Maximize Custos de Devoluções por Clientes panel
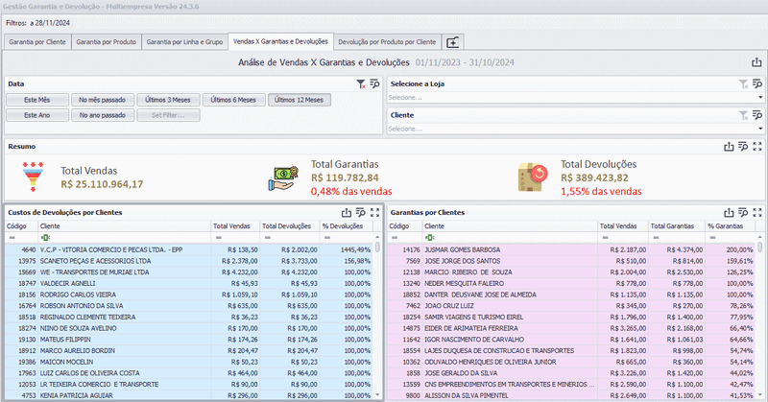This screenshot has width=768, height=402. click(374, 212)
